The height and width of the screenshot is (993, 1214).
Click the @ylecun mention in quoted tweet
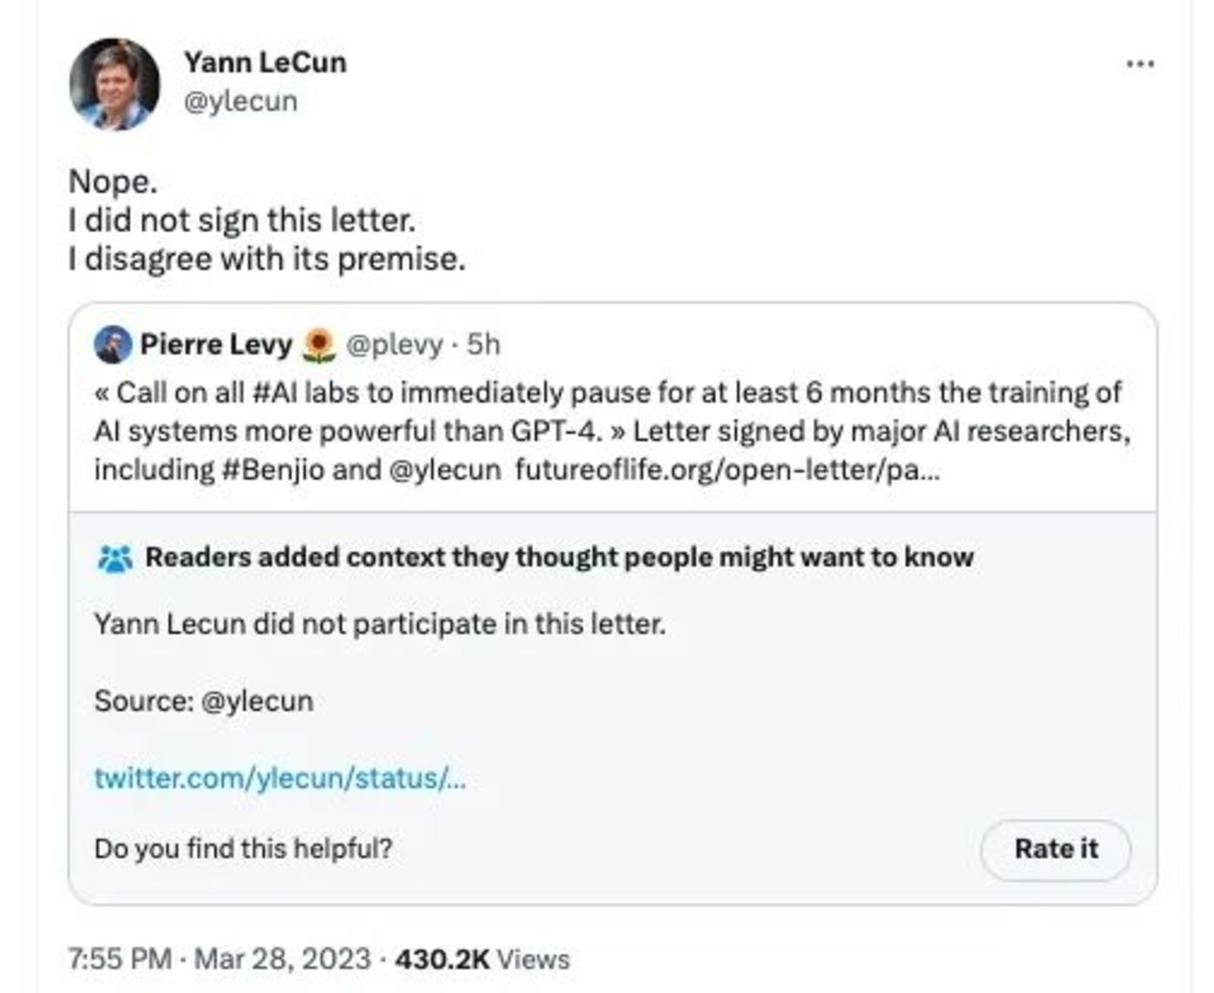[445, 470]
